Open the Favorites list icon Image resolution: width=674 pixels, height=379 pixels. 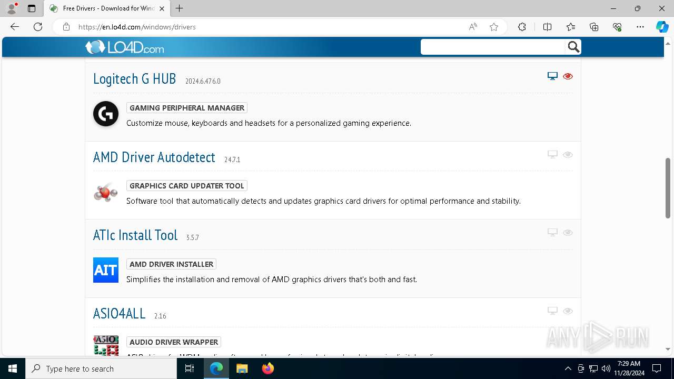(571, 27)
